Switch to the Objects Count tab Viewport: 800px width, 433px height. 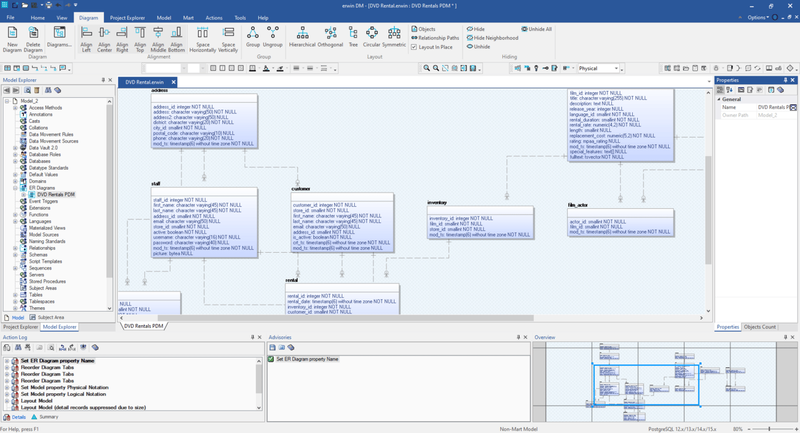coord(759,327)
